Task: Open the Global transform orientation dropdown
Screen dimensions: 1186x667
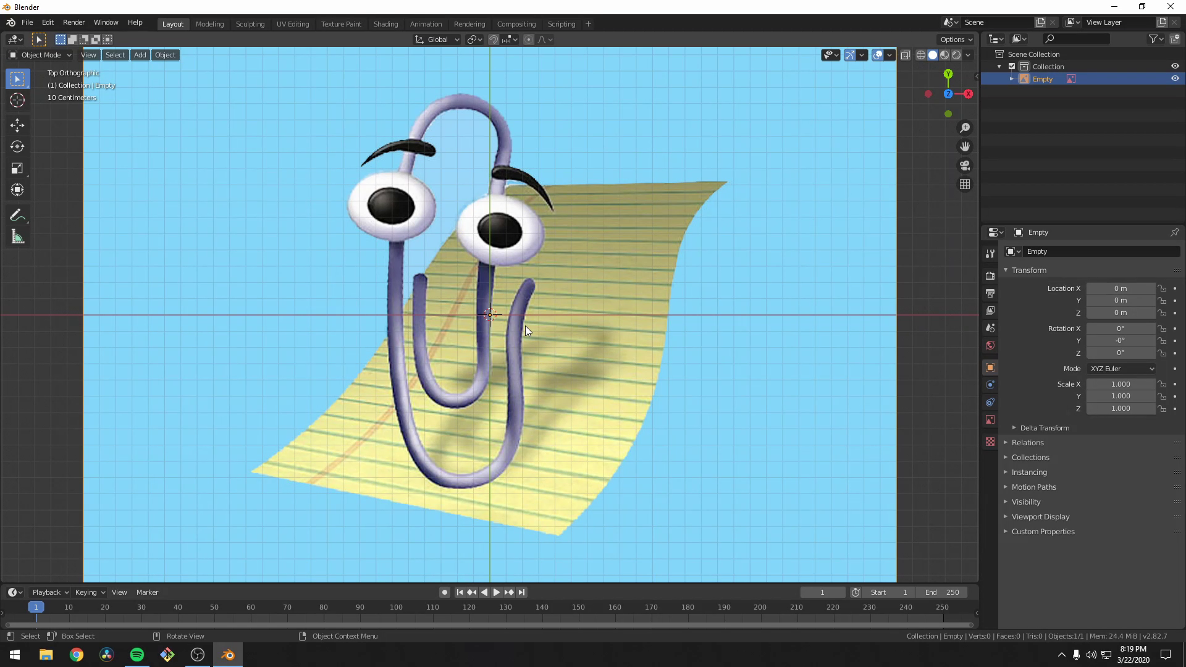Action: pos(437,39)
